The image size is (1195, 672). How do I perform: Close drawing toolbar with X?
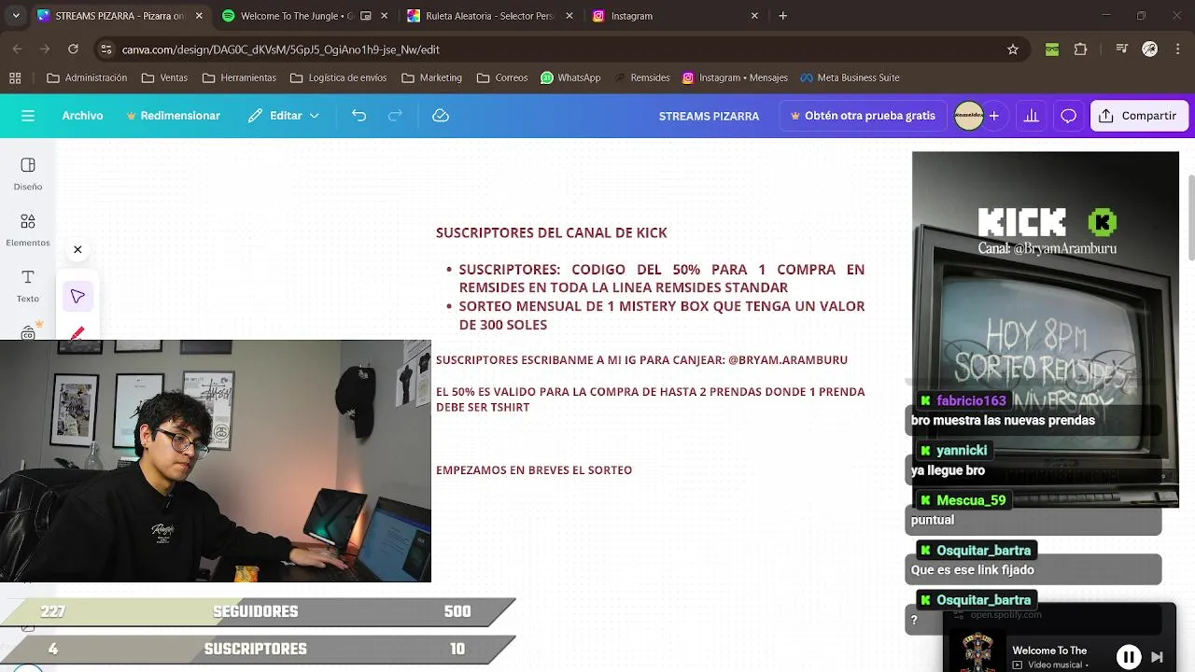(77, 249)
